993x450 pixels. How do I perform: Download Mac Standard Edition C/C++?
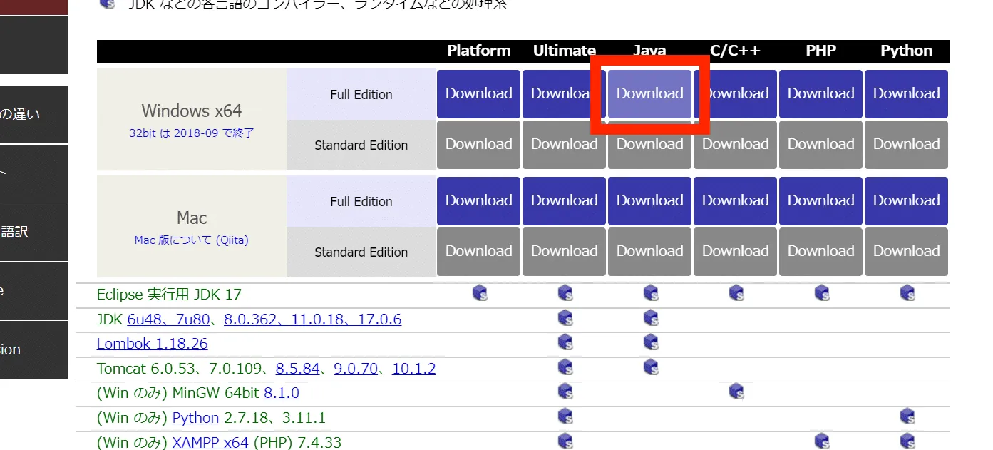tap(735, 251)
